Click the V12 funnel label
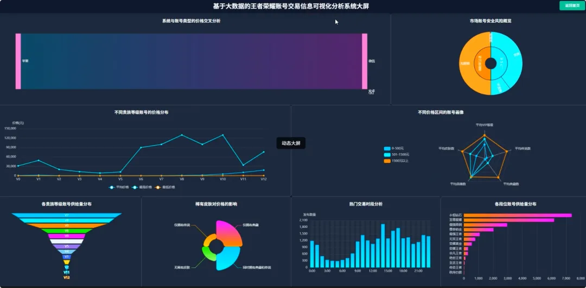Viewport: 586px width, 288px height. pos(67,278)
